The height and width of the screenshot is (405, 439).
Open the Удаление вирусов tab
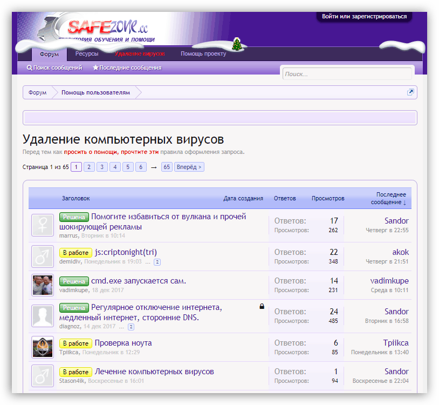140,53
